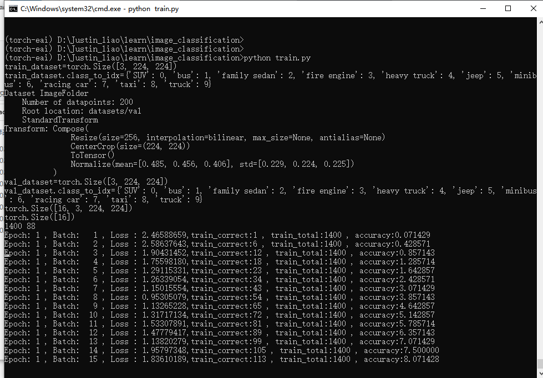
Task: Minimize the cmd.exe window
Action: [483, 9]
